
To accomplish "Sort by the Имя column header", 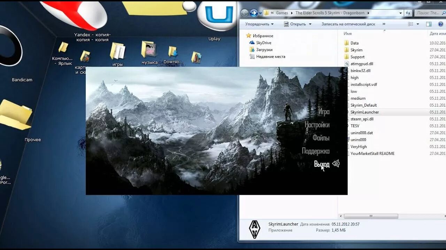I will pyautogui.click(x=347, y=34).
